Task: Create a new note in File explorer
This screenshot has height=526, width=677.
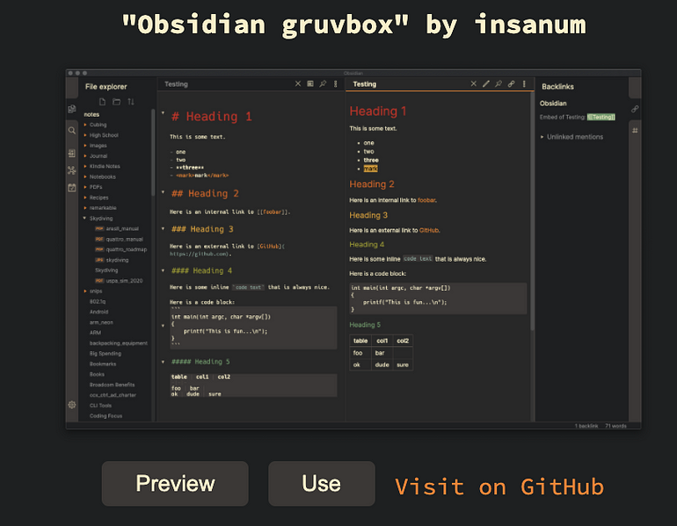Action: 102,102
